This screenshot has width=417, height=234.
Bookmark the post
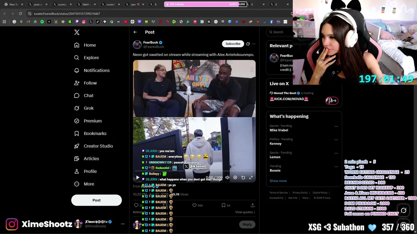[x=223, y=205]
